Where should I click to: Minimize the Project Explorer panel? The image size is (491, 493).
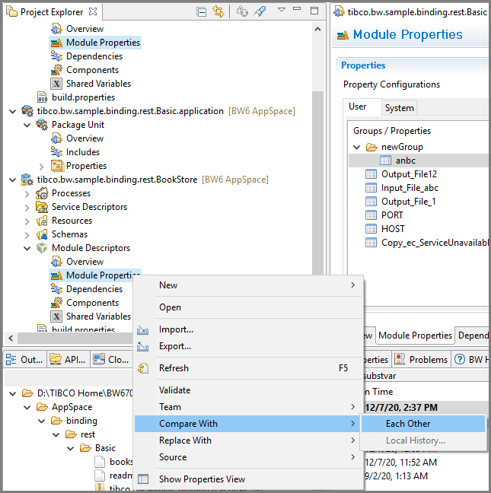(297, 9)
